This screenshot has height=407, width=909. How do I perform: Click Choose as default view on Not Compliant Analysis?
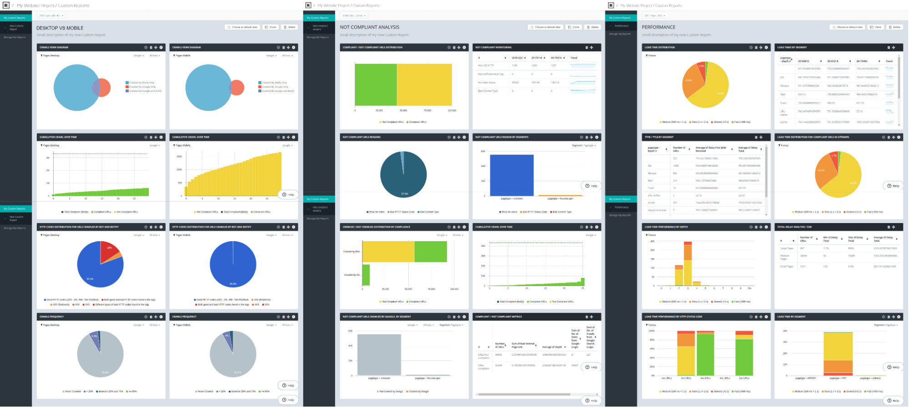[x=546, y=27]
